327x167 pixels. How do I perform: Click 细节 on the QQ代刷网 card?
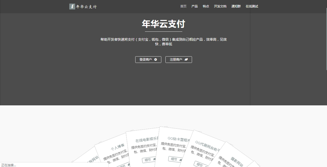201,165
